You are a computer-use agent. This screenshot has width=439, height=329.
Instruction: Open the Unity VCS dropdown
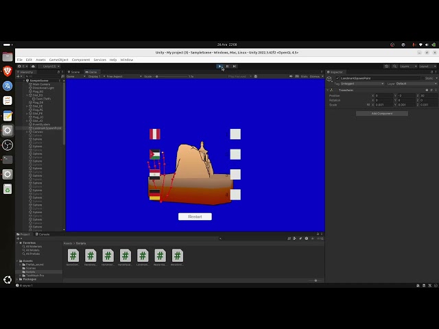pos(49,66)
